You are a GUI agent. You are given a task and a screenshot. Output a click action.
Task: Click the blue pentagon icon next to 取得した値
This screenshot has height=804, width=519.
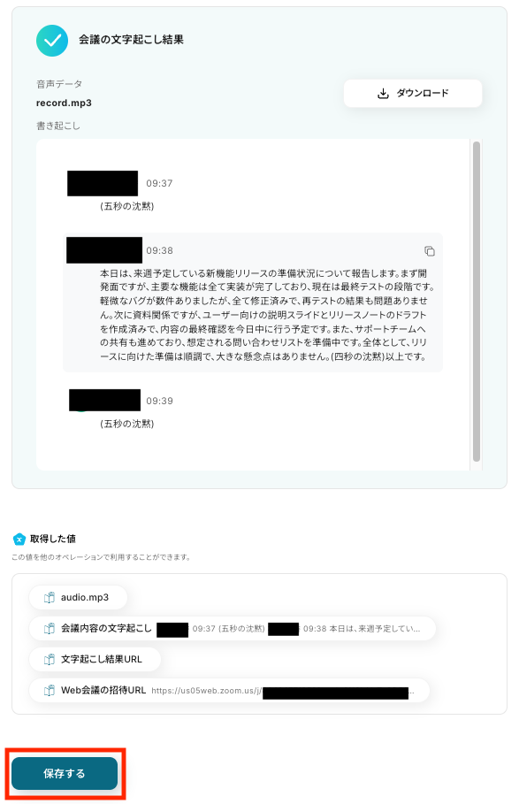[19, 539]
